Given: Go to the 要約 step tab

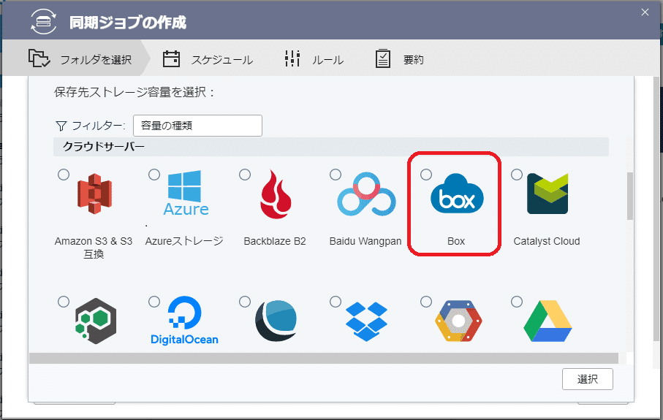Looking at the screenshot, I should (x=400, y=59).
